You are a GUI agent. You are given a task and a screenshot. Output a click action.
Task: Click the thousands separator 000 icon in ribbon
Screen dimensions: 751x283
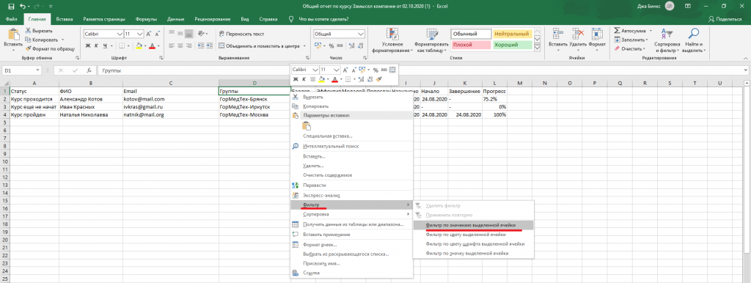click(340, 46)
